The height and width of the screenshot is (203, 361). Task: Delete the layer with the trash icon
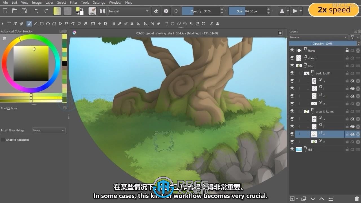tap(356, 199)
